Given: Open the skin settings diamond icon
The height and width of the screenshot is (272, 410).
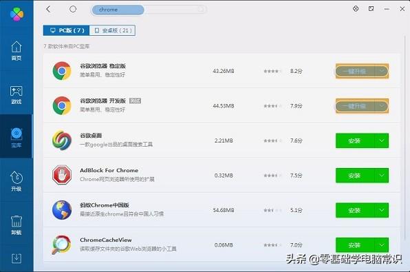Looking at the screenshot, I should click(x=356, y=9).
